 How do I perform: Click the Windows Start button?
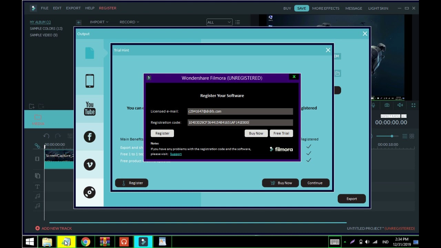pyautogui.click(x=30, y=242)
